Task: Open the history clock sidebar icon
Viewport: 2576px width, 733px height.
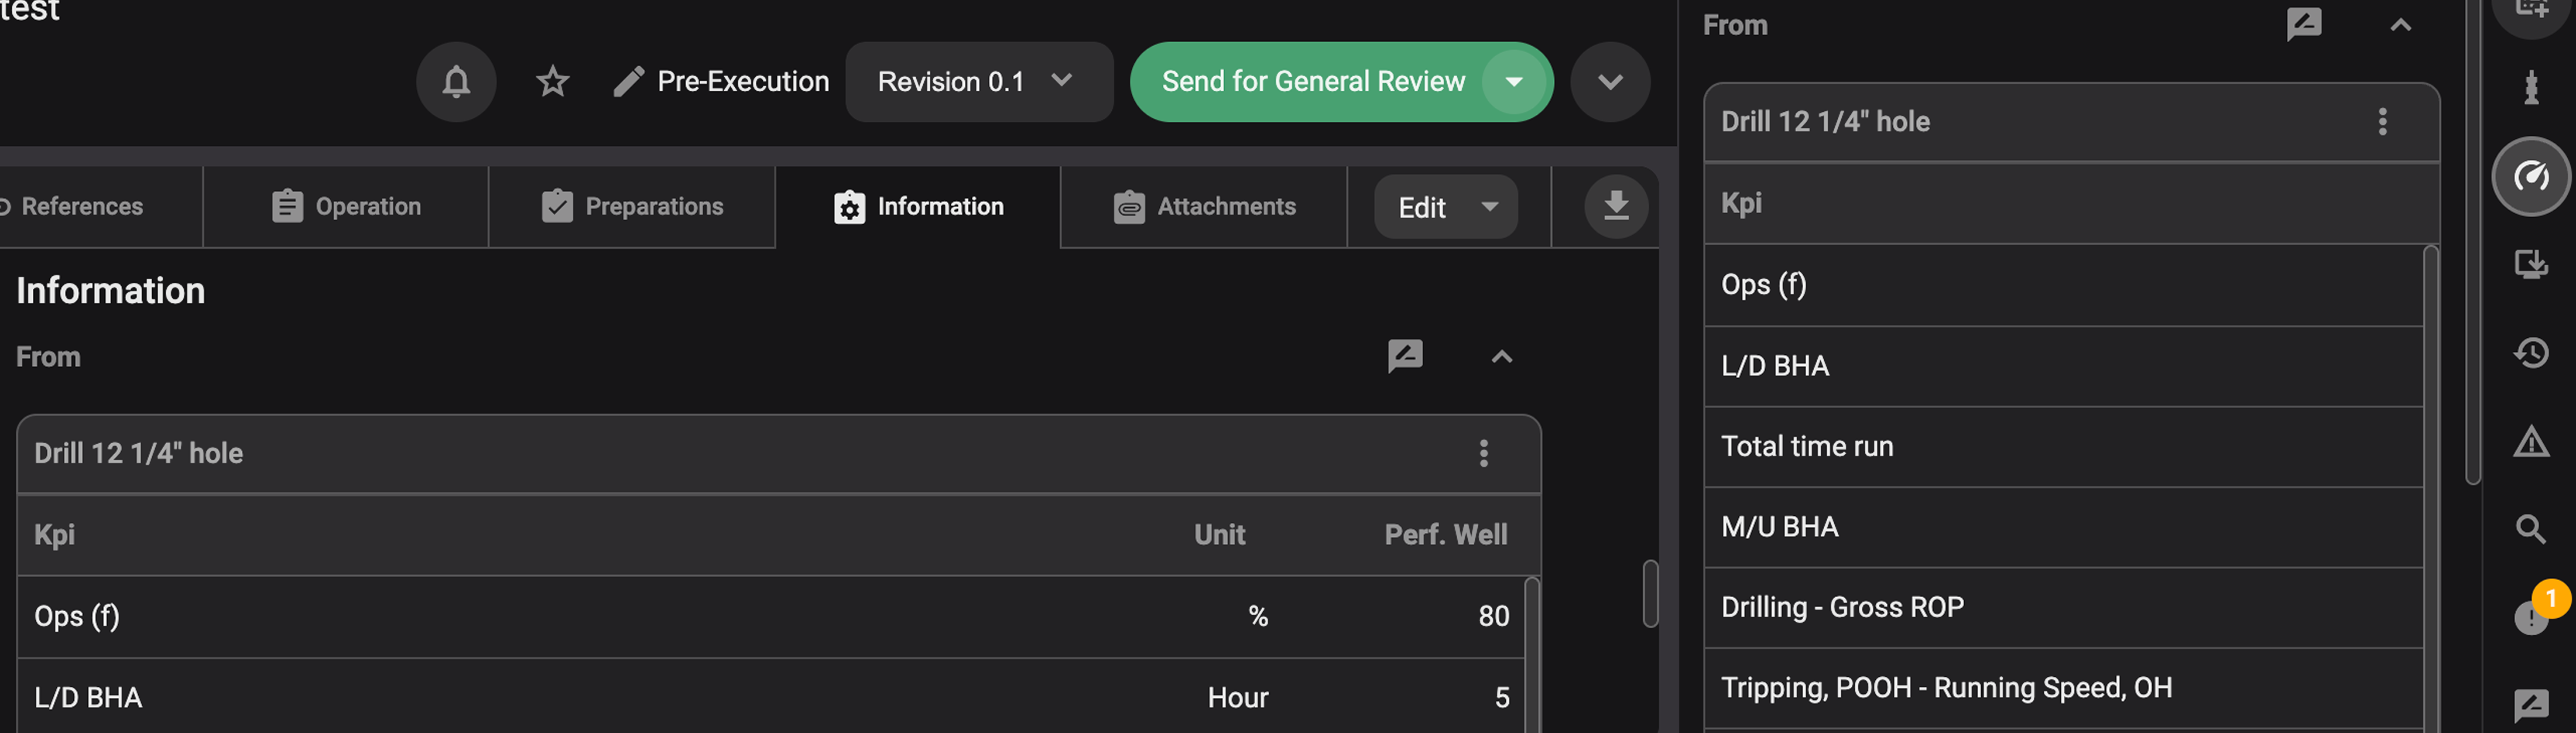Action: click(x=2530, y=352)
